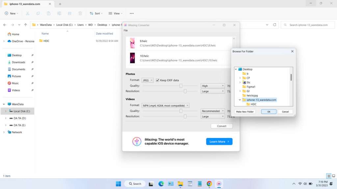This screenshot has width=337, height=189.
Task: Click the Paste icon in File Explorer toolbar
Action: 49,13
